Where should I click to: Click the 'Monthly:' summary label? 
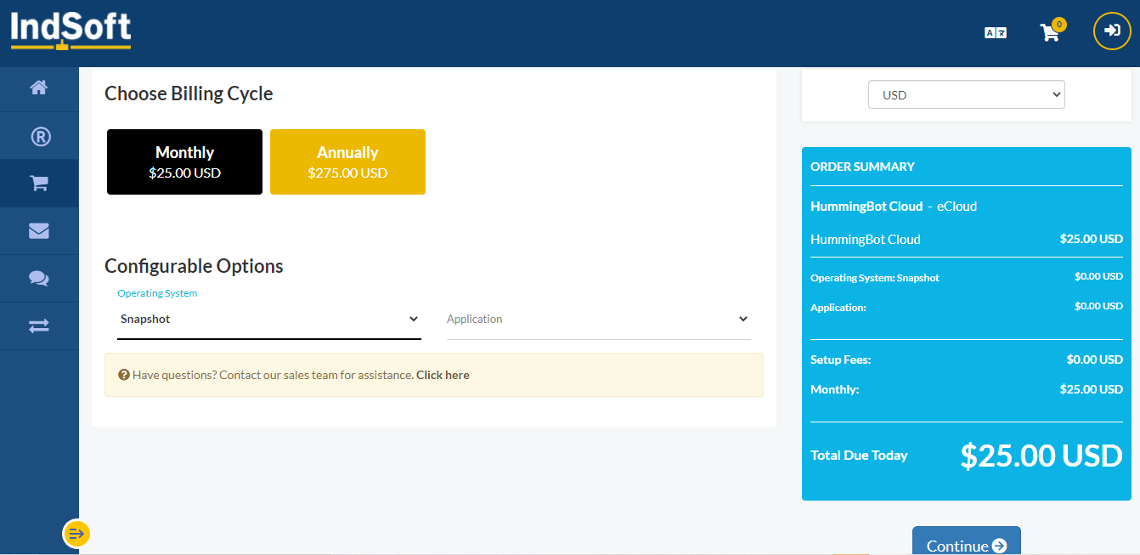835,389
